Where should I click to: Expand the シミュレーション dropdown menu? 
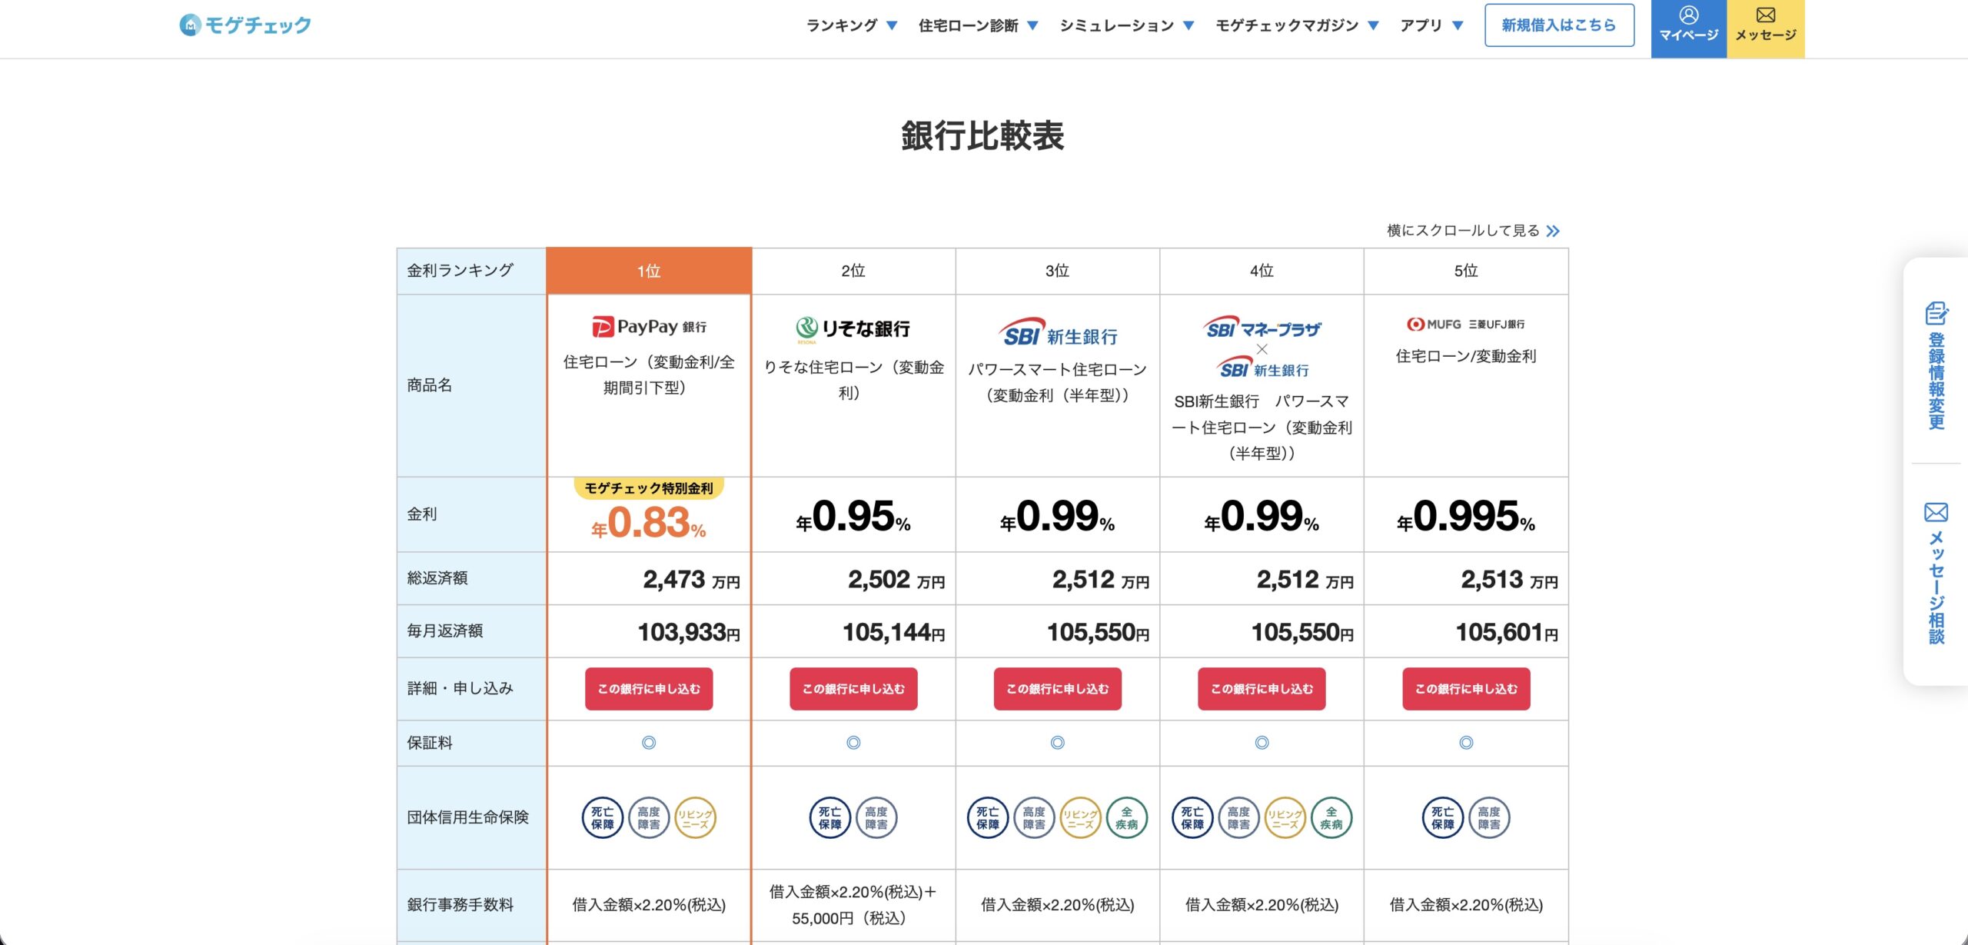(1127, 25)
